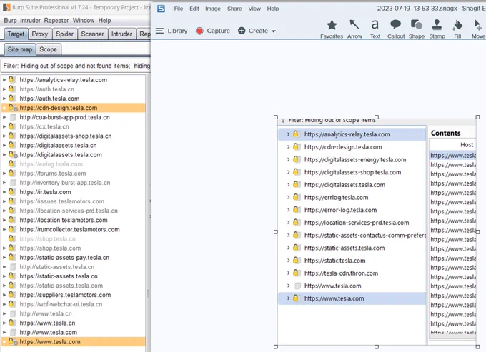The height and width of the screenshot is (352, 486).
Task: Click the red Capture button in Snagit
Action: [x=213, y=31]
